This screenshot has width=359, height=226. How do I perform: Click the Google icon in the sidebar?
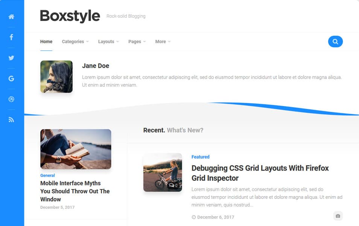[11, 78]
